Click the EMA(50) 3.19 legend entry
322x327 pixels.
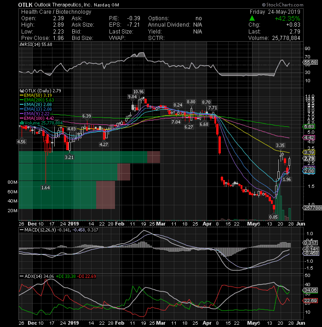[x=38, y=96]
